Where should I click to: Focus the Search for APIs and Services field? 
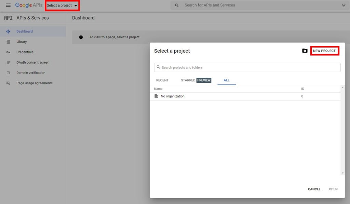pos(259,5)
